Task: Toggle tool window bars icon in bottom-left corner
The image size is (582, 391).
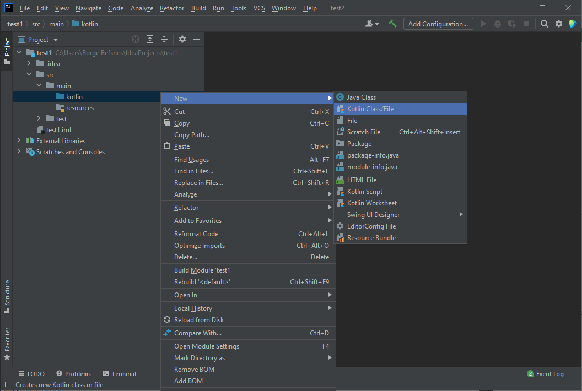Action: [7, 385]
